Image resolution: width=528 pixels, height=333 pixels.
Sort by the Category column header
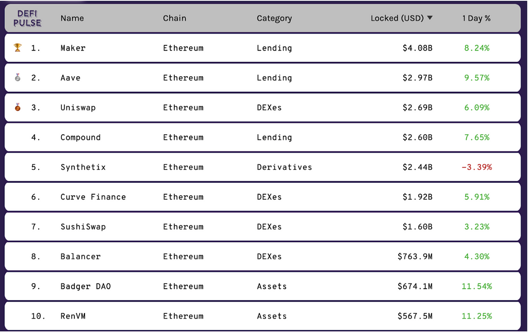tap(274, 18)
